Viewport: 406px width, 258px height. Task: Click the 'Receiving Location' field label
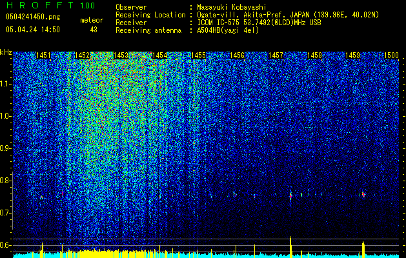(150, 15)
